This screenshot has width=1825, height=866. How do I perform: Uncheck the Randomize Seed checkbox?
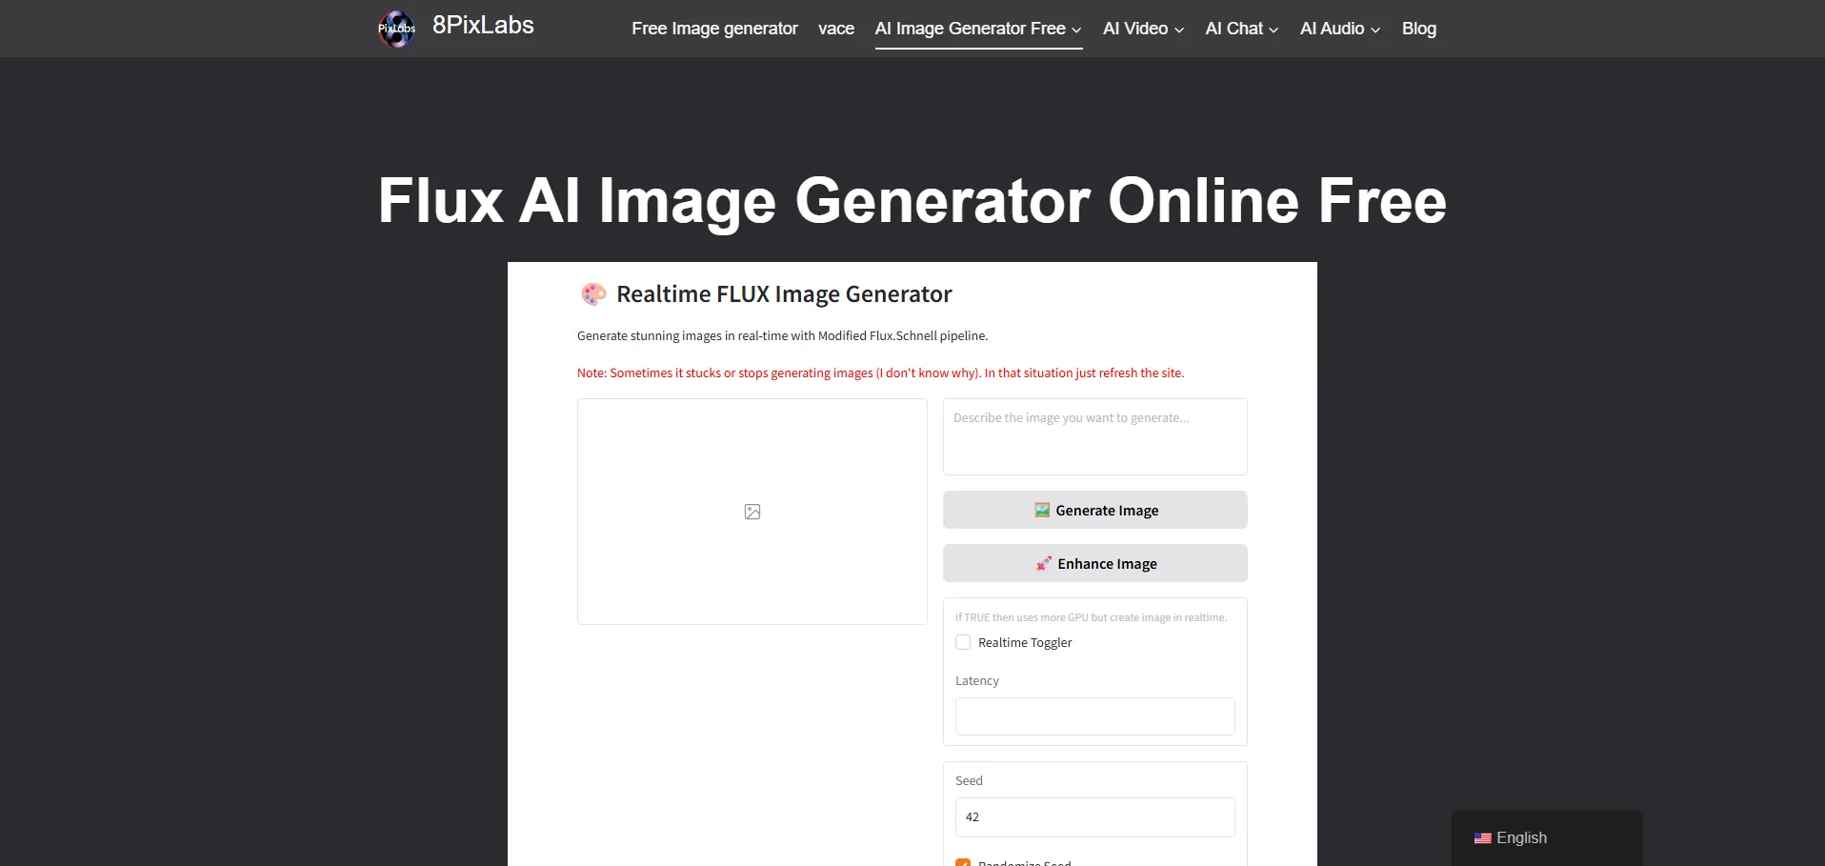click(963, 862)
